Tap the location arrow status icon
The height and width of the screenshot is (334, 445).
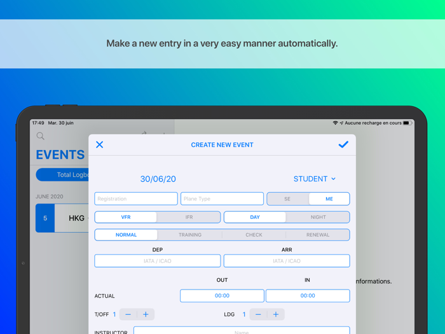341,123
